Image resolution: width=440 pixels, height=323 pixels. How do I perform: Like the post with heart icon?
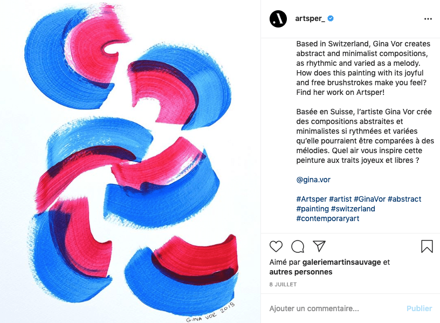tap(276, 246)
